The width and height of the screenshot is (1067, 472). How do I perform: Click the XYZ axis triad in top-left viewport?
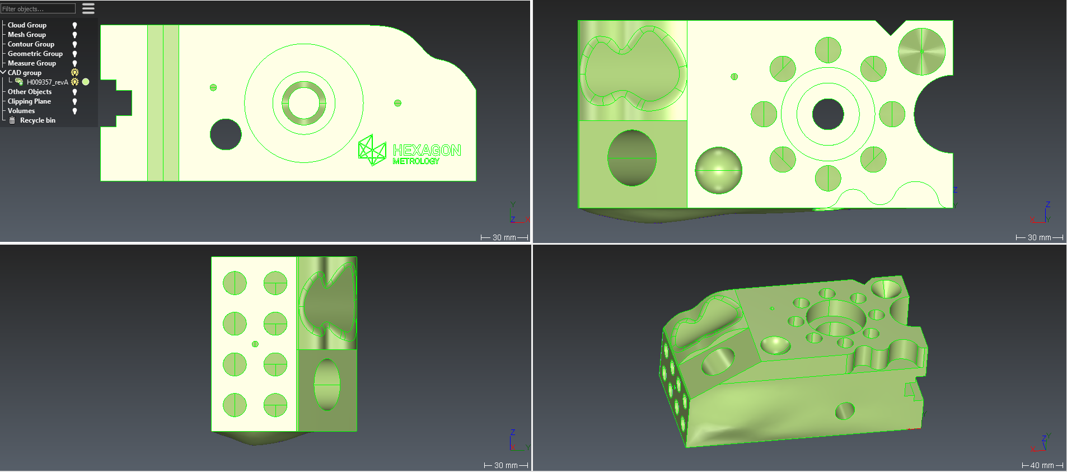(519, 213)
